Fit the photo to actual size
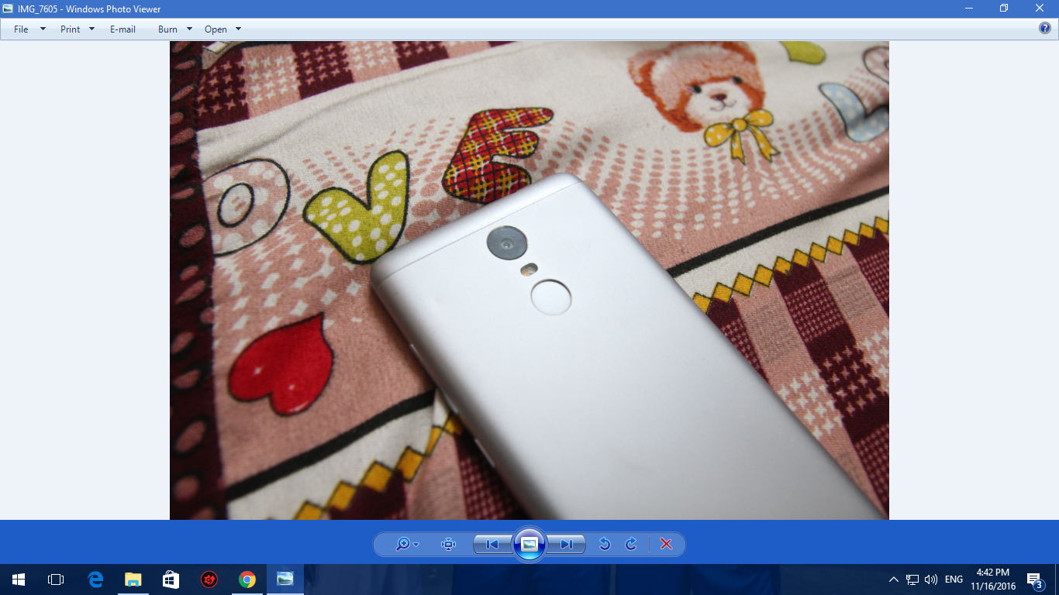The height and width of the screenshot is (595, 1059). point(448,544)
